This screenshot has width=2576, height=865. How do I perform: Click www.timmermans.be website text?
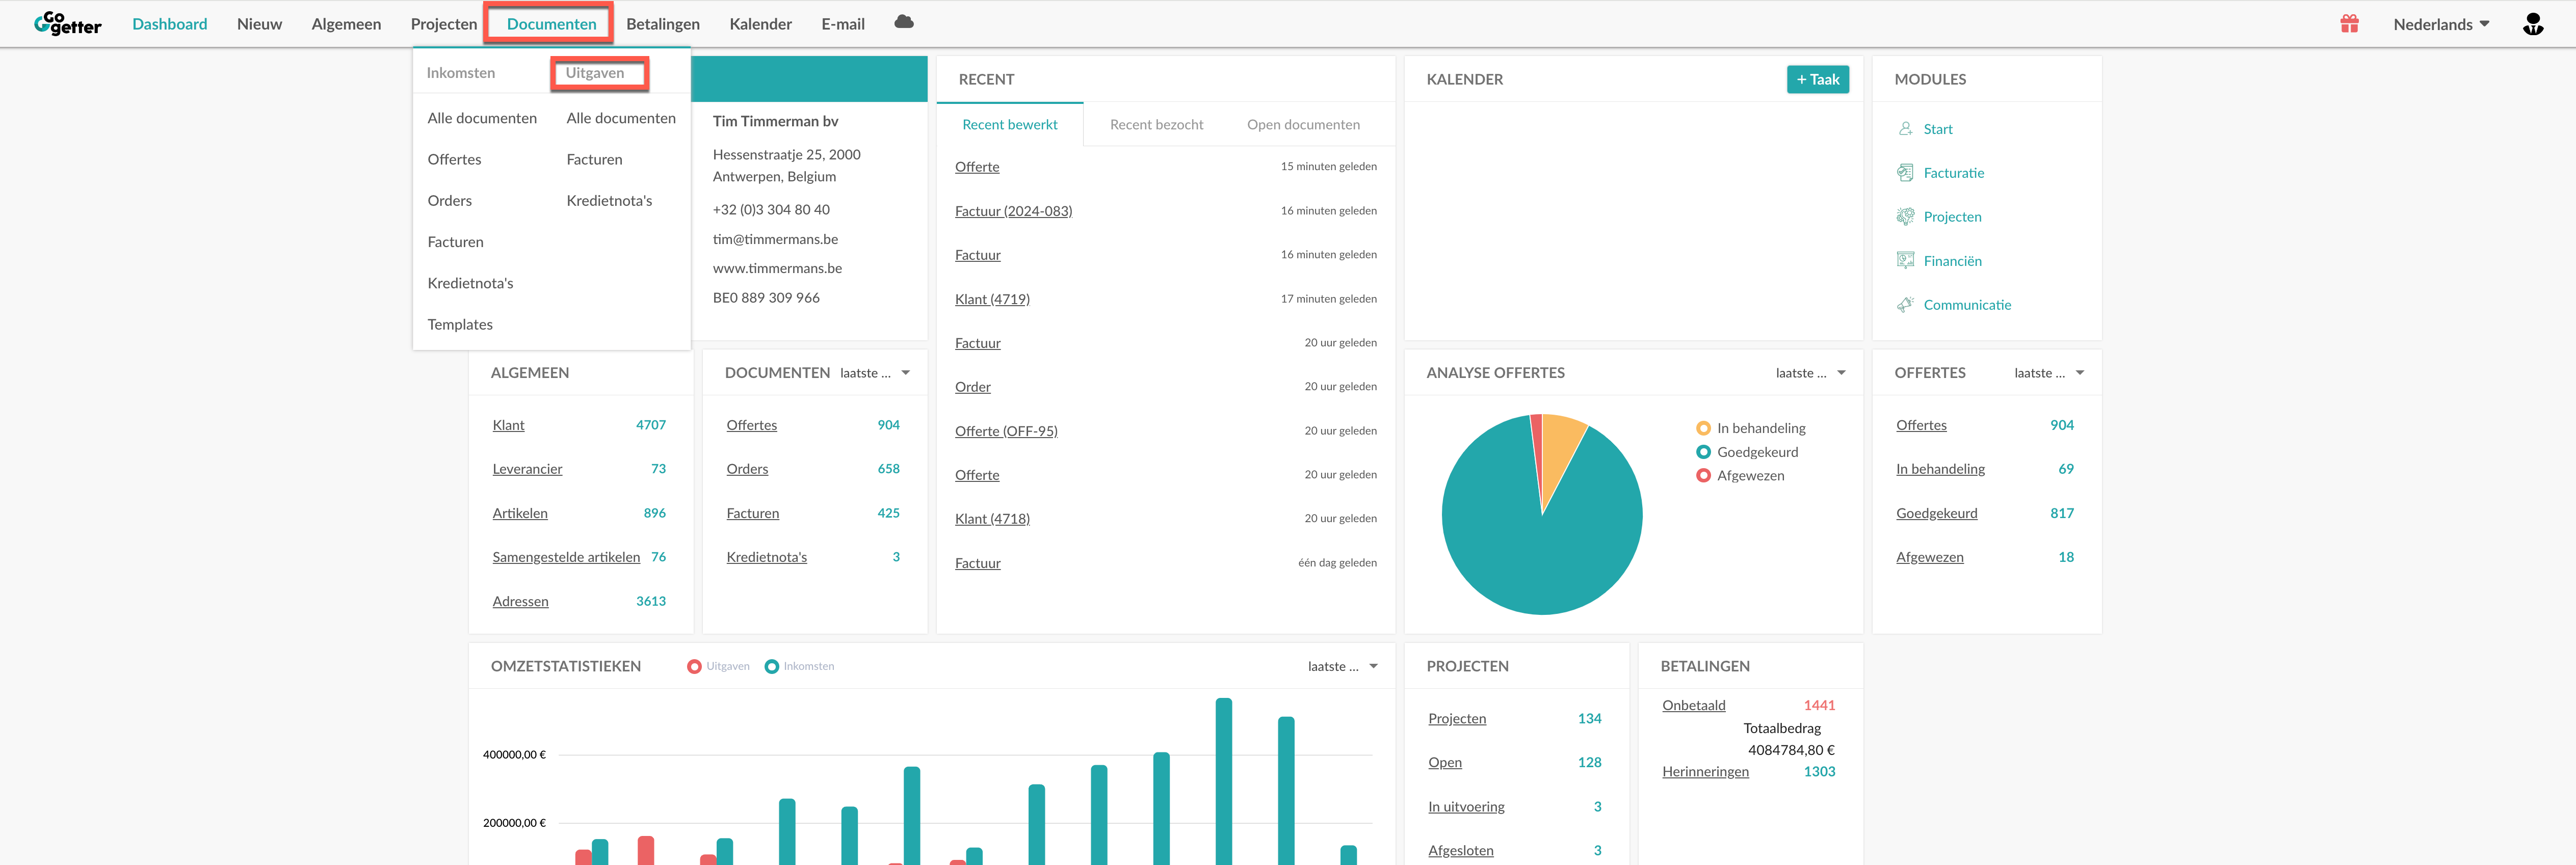777,268
